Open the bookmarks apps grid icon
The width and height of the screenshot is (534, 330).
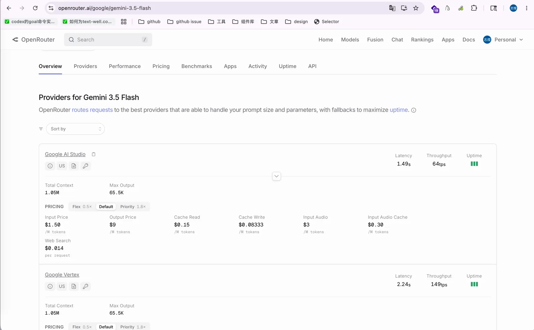tap(123, 22)
